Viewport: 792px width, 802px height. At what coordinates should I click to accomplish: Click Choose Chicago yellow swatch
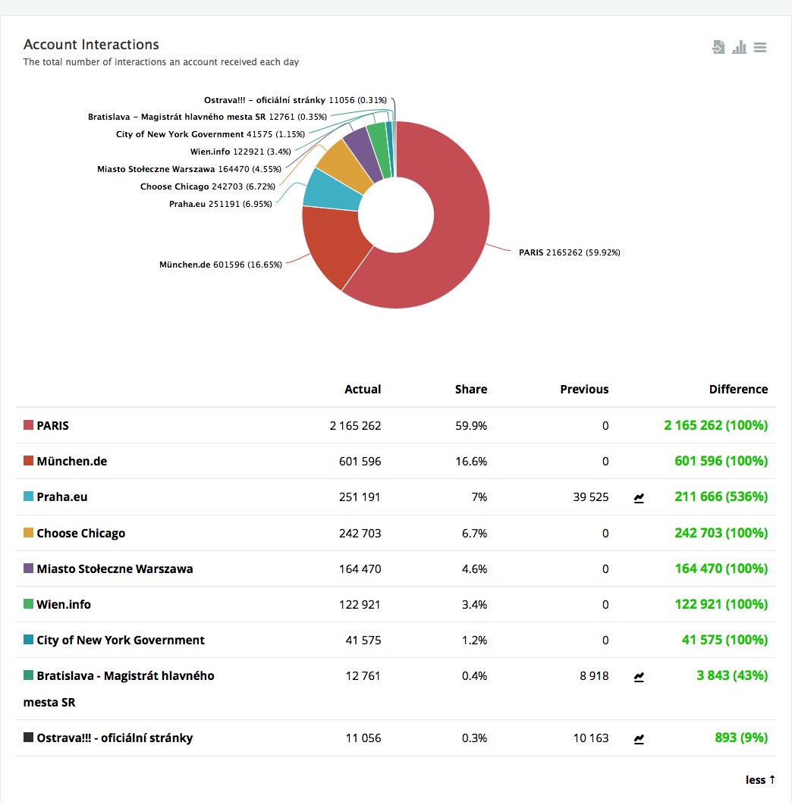pyautogui.click(x=29, y=532)
